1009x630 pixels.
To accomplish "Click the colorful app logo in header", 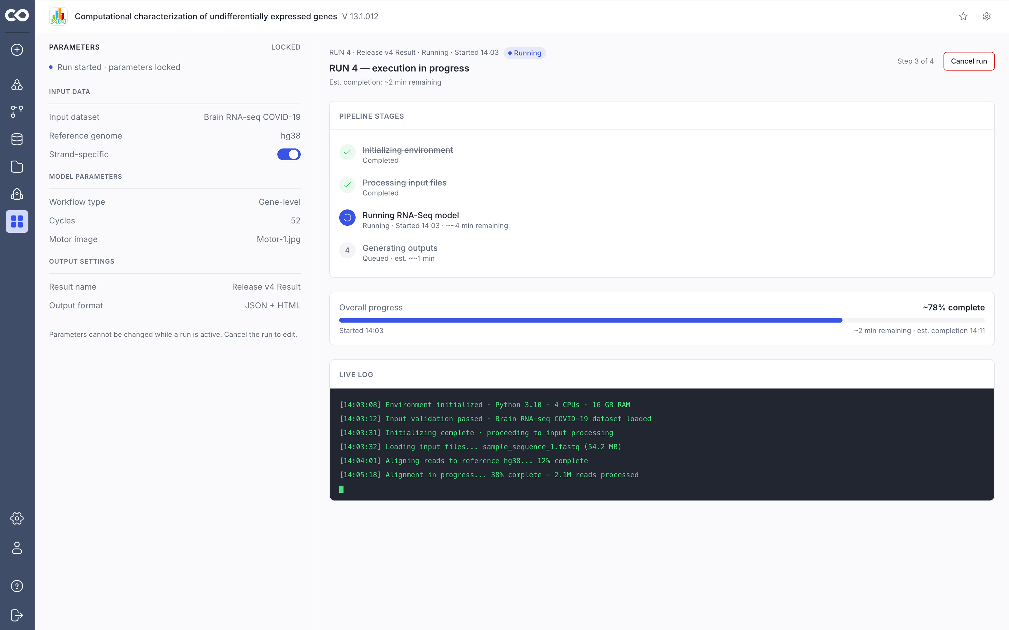I will [x=58, y=16].
